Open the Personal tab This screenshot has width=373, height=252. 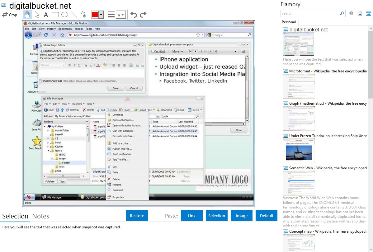289,22
